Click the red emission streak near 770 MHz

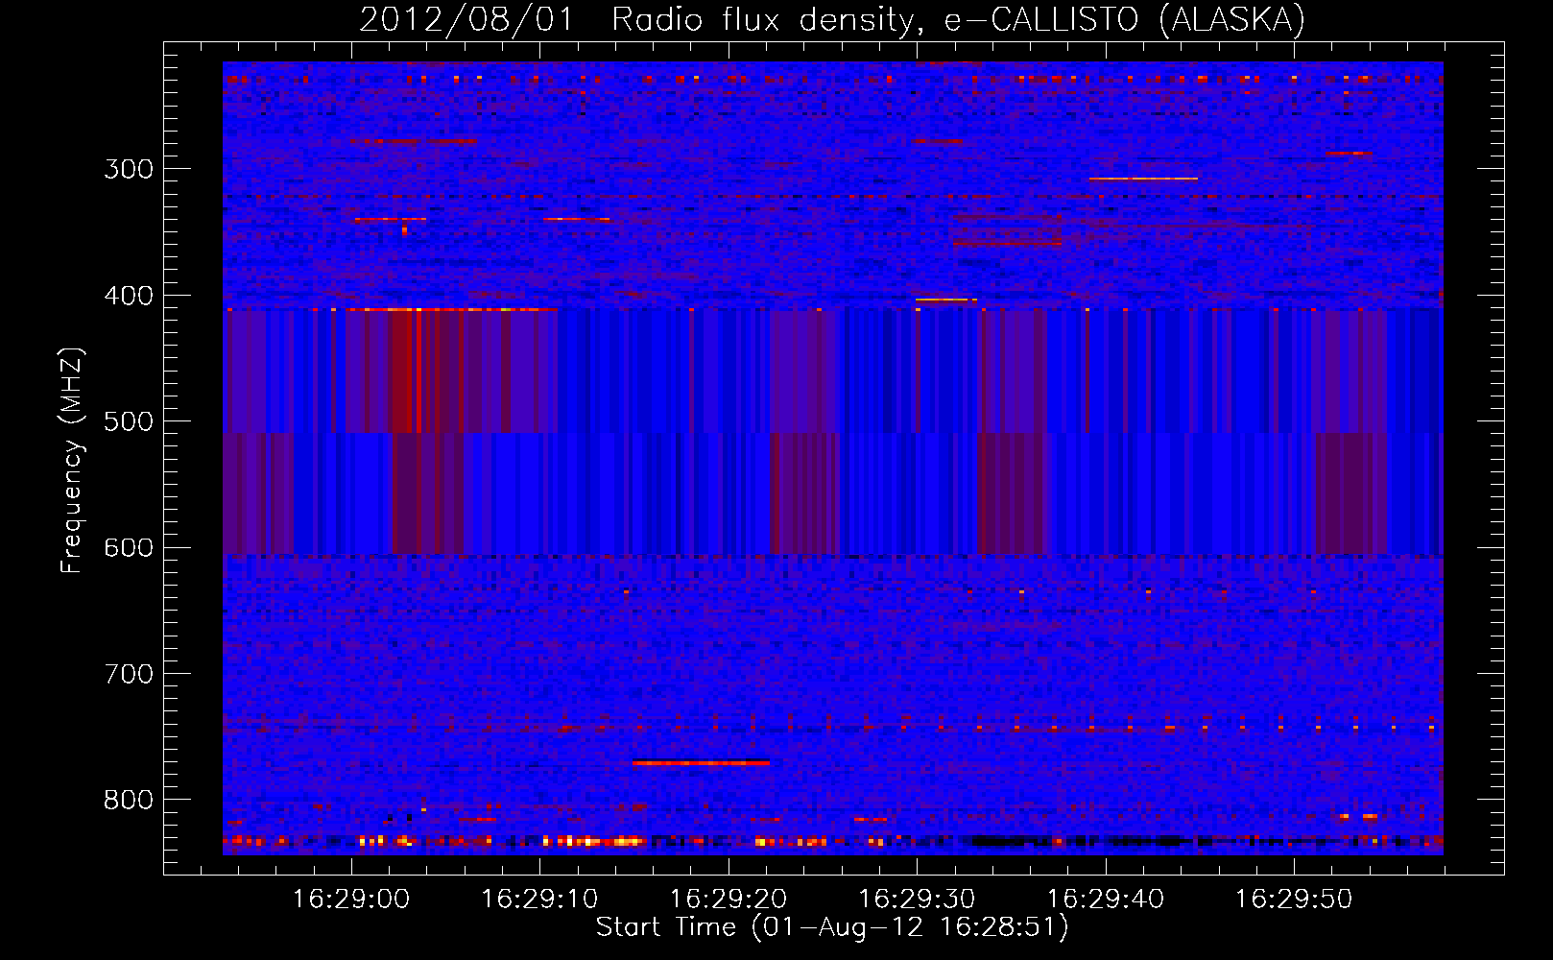click(701, 762)
